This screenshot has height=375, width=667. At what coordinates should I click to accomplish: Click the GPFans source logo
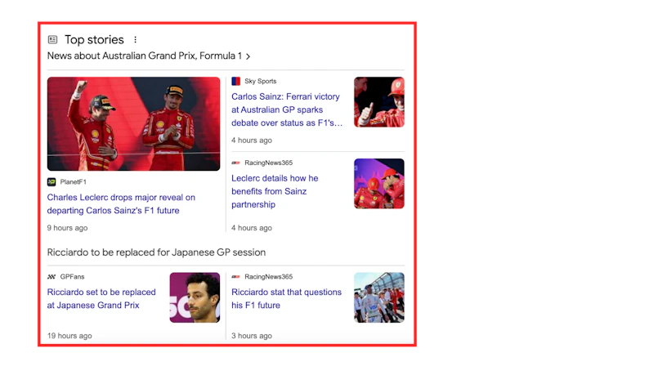point(51,277)
